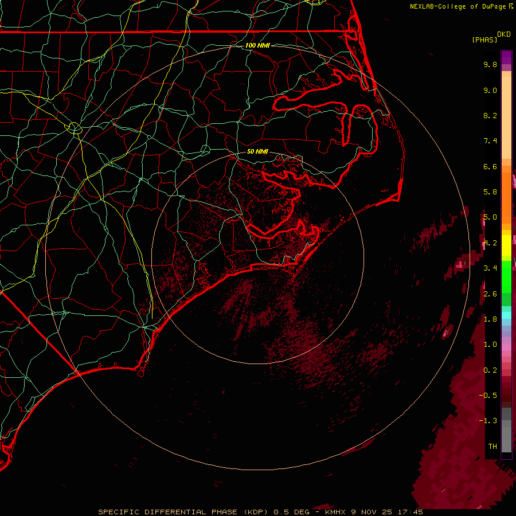Click the 2.6 scale value
This screenshot has width=516, height=516.
490,294
